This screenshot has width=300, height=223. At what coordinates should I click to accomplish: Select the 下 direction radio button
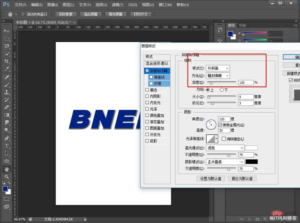[x=221, y=90]
